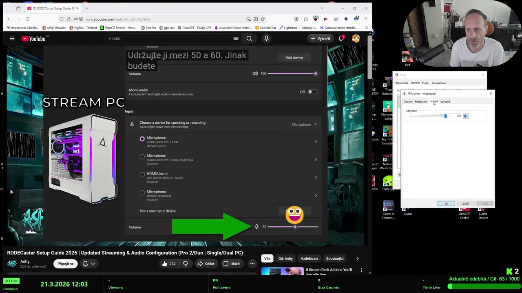Open a new browser tab
The width and height of the screenshot is (522, 293).
pyautogui.click(x=87, y=8)
